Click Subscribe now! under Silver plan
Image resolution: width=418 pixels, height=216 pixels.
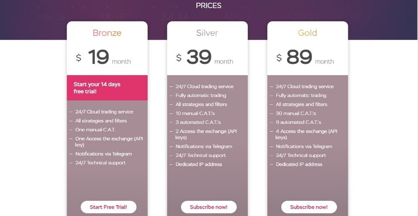click(209, 207)
